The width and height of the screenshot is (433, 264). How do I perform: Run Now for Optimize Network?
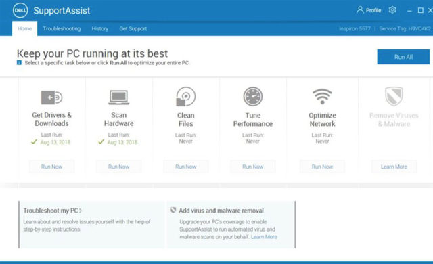pos(322,167)
